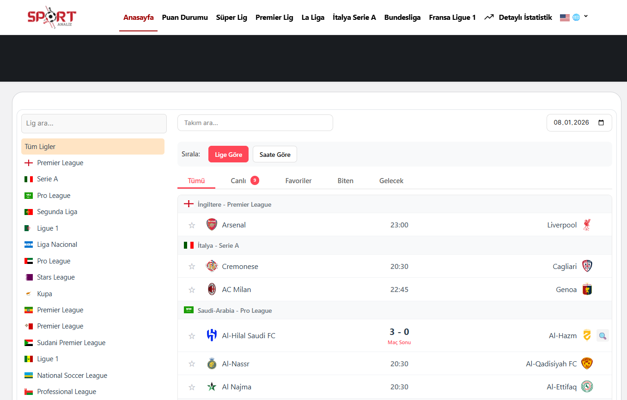Open the magnifier icon on Al-Hazm match row

[x=603, y=335]
